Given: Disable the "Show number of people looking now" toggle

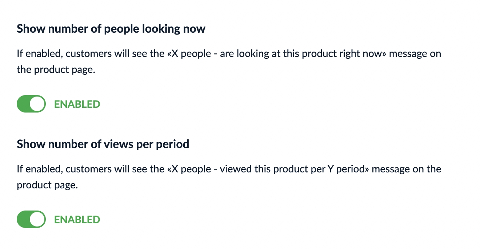Looking at the screenshot, I should (31, 104).
